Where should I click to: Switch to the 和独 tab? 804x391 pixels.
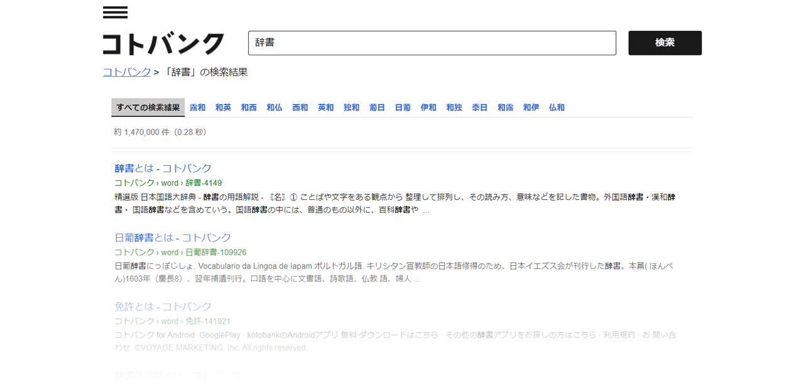click(454, 107)
